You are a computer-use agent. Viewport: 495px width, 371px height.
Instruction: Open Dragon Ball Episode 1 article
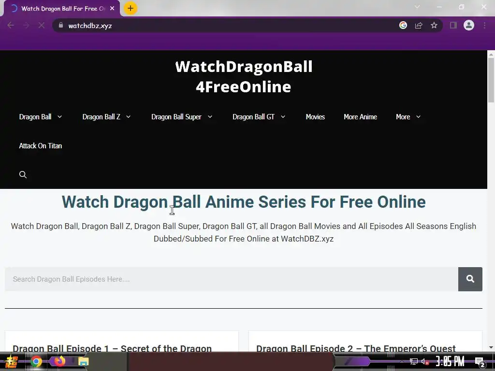tap(112, 348)
